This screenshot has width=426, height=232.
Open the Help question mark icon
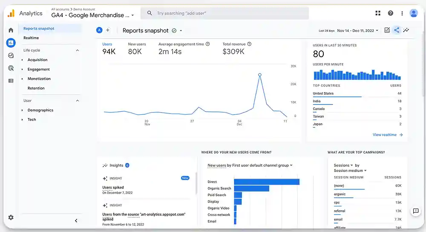tap(390, 13)
